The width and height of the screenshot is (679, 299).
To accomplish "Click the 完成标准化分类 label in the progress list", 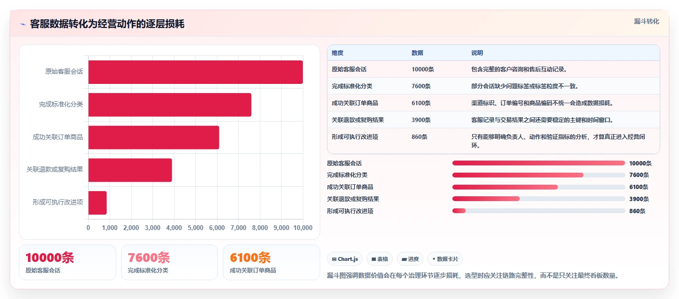I will click(x=347, y=175).
